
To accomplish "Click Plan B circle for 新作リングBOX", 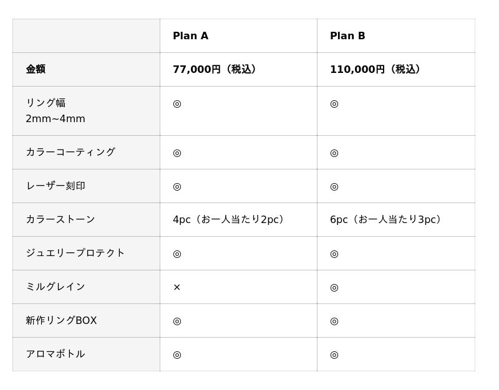I will point(334,321).
